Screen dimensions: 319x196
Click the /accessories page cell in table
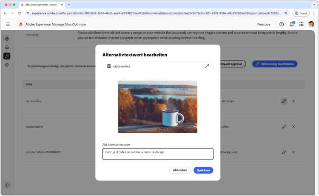point(33,101)
